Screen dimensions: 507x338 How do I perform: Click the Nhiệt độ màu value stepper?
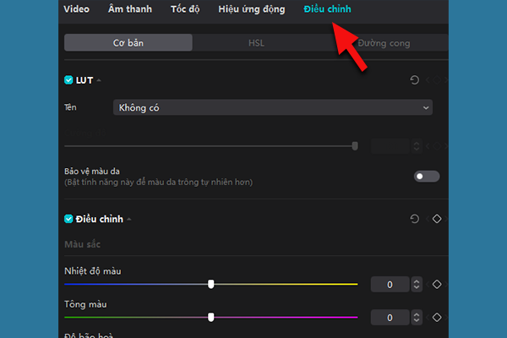tap(415, 285)
